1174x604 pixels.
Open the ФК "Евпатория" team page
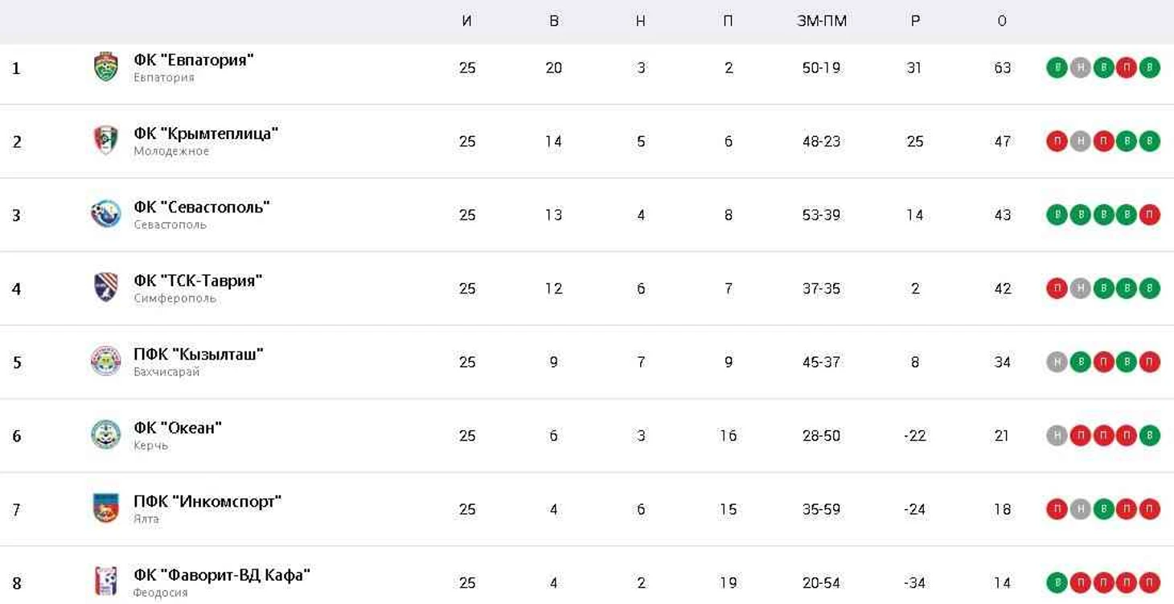click(194, 60)
